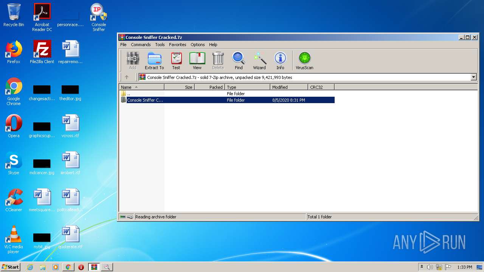Select Opera desktop shortcut
The width and height of the screenshot is (484, 272).
coord(14,126)
